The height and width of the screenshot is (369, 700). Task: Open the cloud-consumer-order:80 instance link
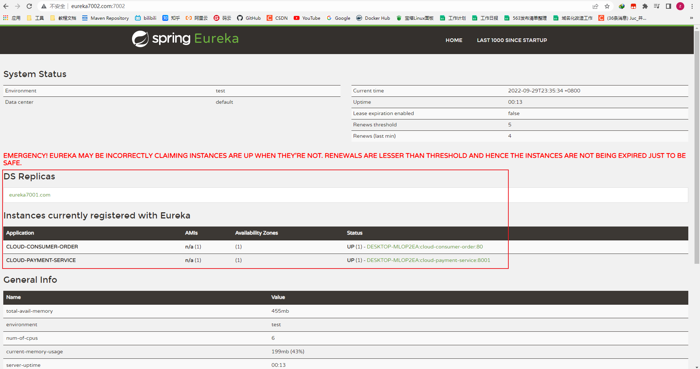point(425,247)
